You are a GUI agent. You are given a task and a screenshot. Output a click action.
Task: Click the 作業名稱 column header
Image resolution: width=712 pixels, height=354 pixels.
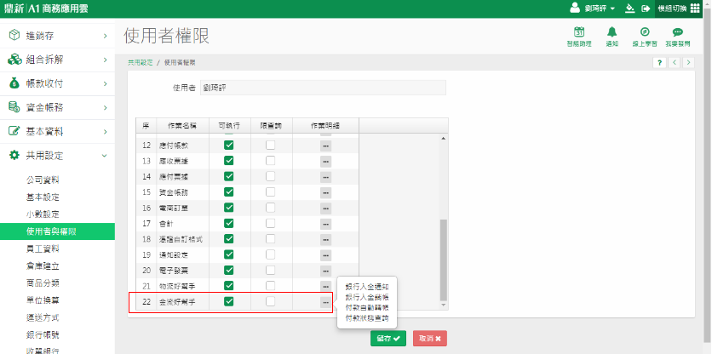(182, 126)
